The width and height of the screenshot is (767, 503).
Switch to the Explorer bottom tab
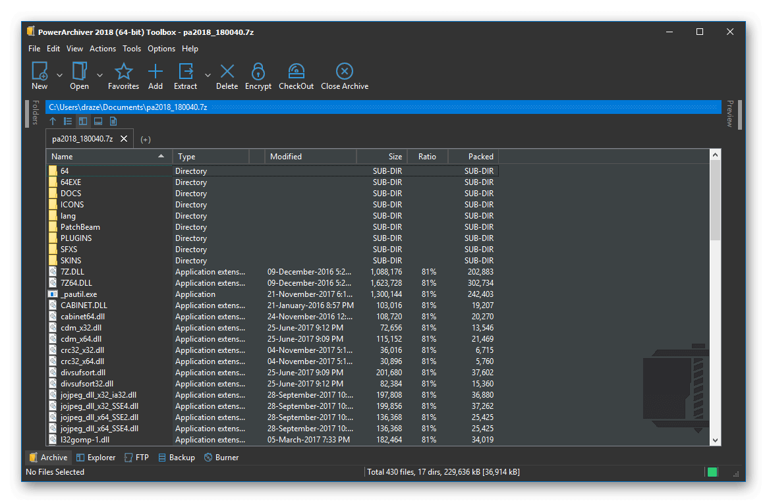click(x=96, y=458)
